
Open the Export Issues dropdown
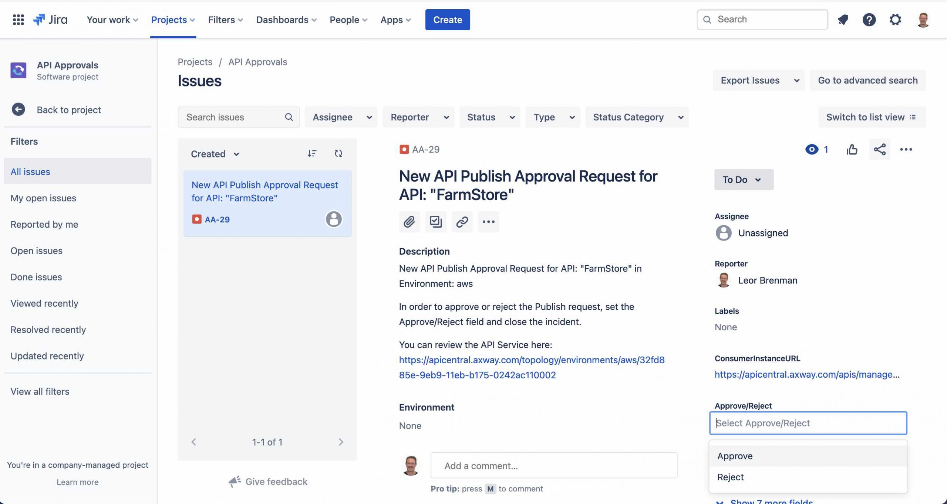point(758,80)
